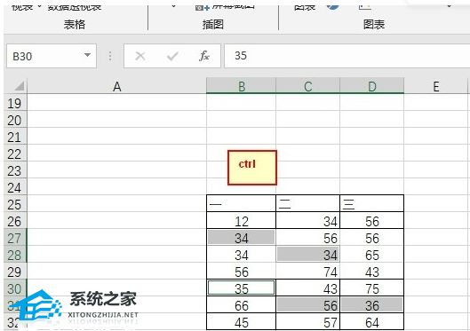The image size is (470, 331).
Task: Select cell D26 containing 56
Action: pyautogui.click(x=372, y=221)
